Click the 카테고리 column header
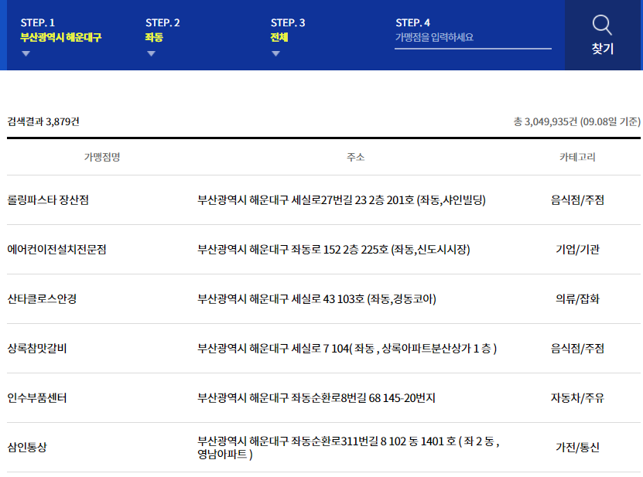643x477 pixels. (x=577, y=157)
